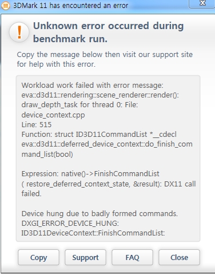Click the title bar text '3DMark 11 has encountered an error'

point(70,6)
